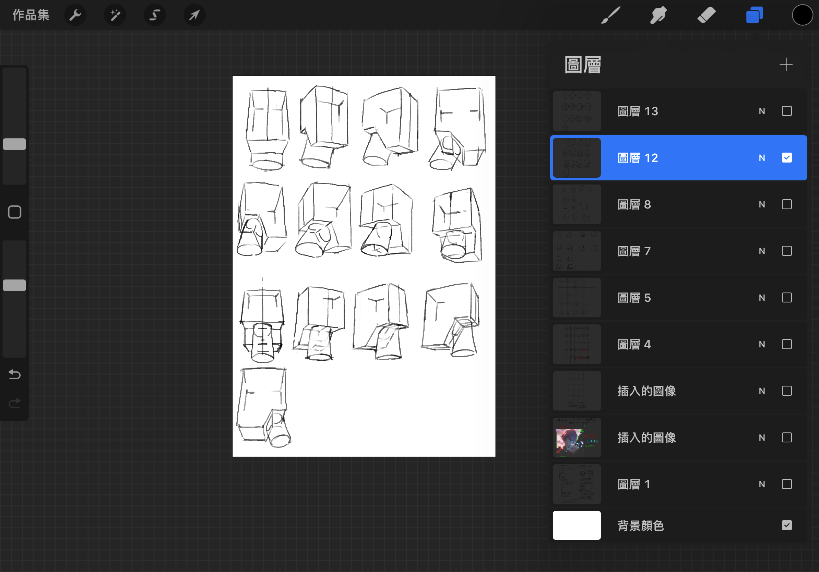Return to the 作品集 gallery
Viewport: 819px width, 572px height.
31,15
